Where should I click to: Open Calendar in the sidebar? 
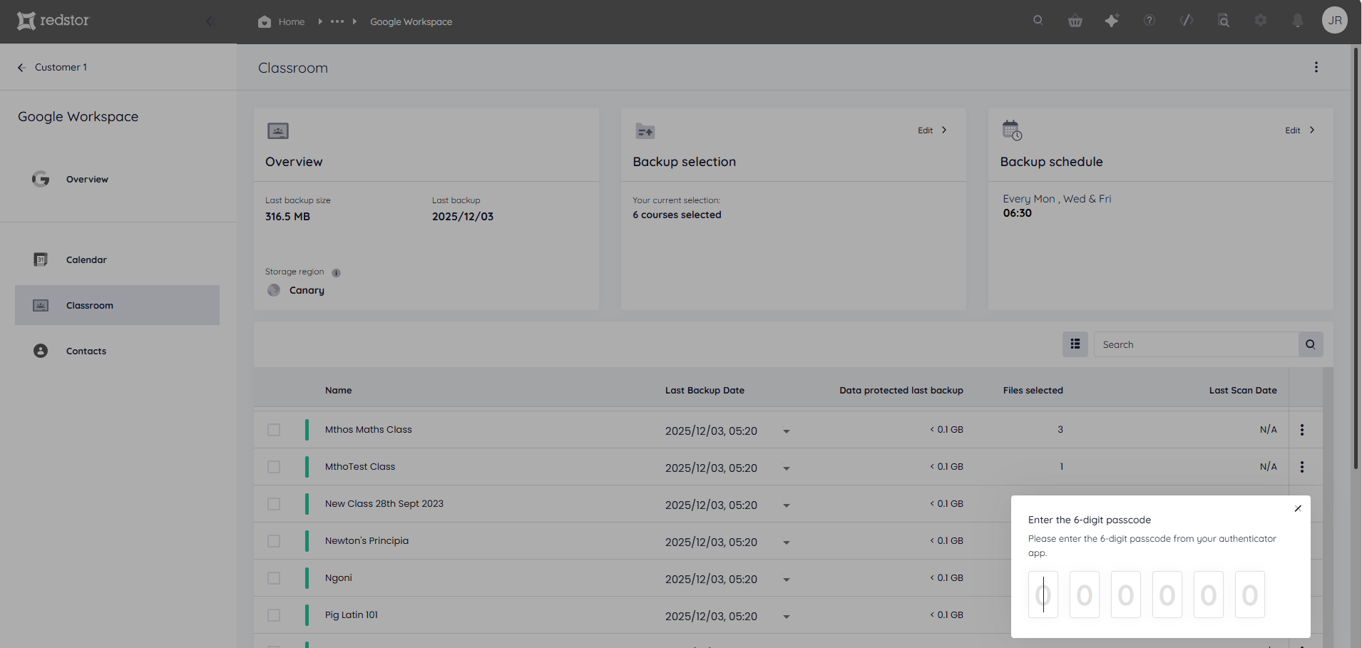coord(117,259)
